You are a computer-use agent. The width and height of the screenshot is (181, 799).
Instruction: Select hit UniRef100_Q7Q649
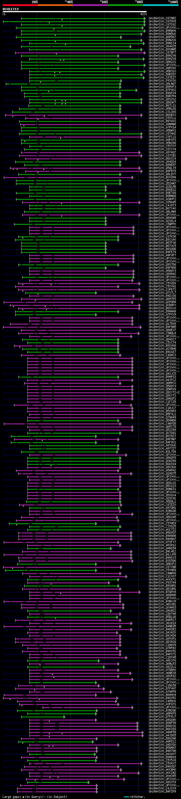(x=162, y=417)
